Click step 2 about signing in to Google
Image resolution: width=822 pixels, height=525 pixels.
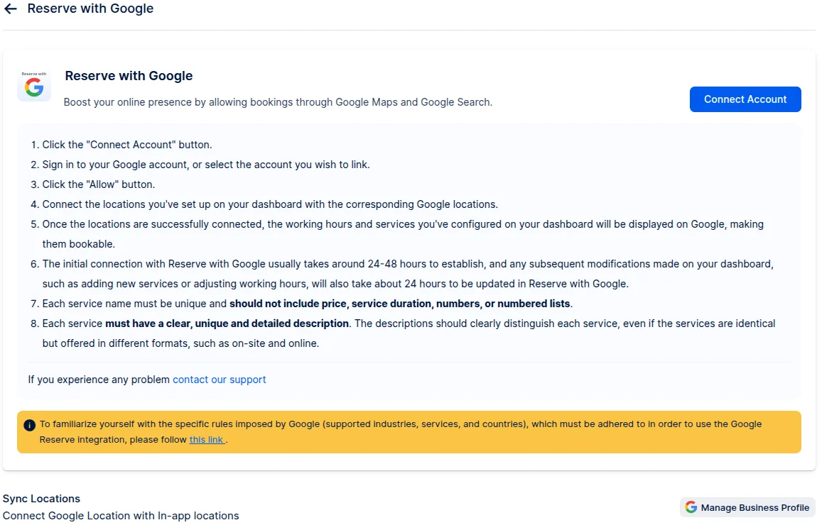click(x=206, y=165)
